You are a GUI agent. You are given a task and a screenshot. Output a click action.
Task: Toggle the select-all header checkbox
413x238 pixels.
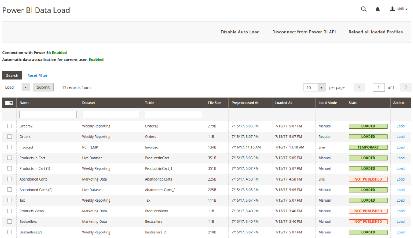tap(7, 103)
